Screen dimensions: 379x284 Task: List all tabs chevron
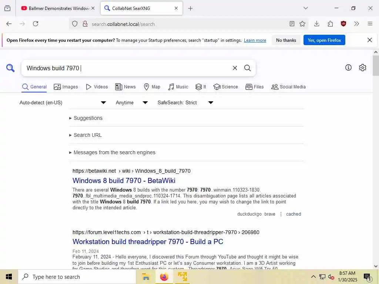(305, 8)
